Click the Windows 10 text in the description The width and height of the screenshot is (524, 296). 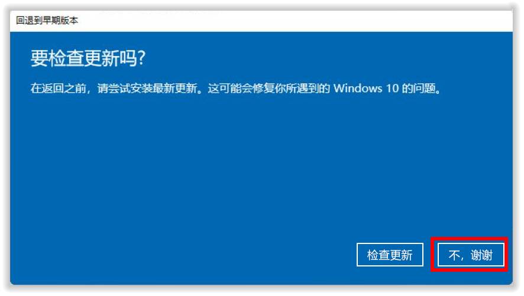[366, 89]
